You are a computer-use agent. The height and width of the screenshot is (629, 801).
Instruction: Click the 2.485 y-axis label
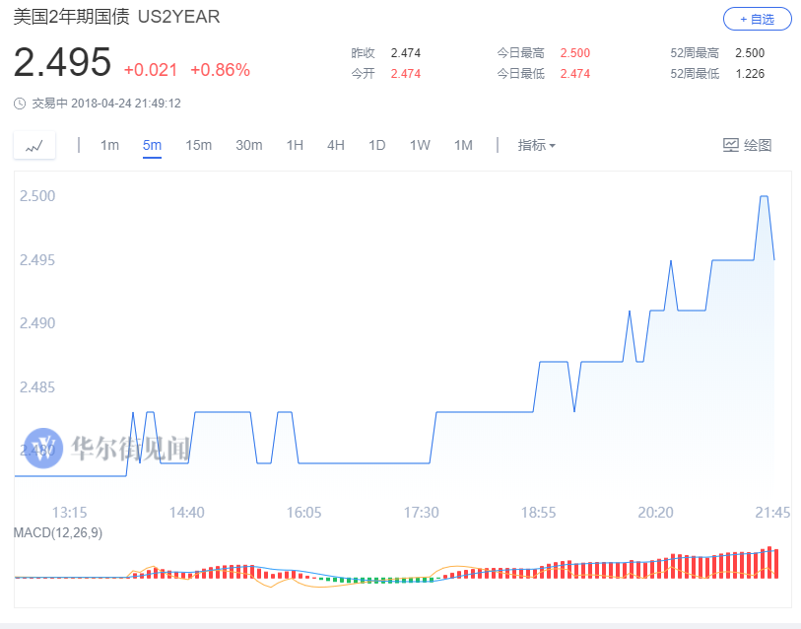click(37, 387)
